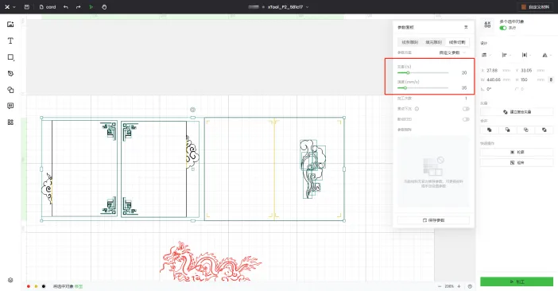
Task: Click the save icon in top bar
Action: pos(27,7)
